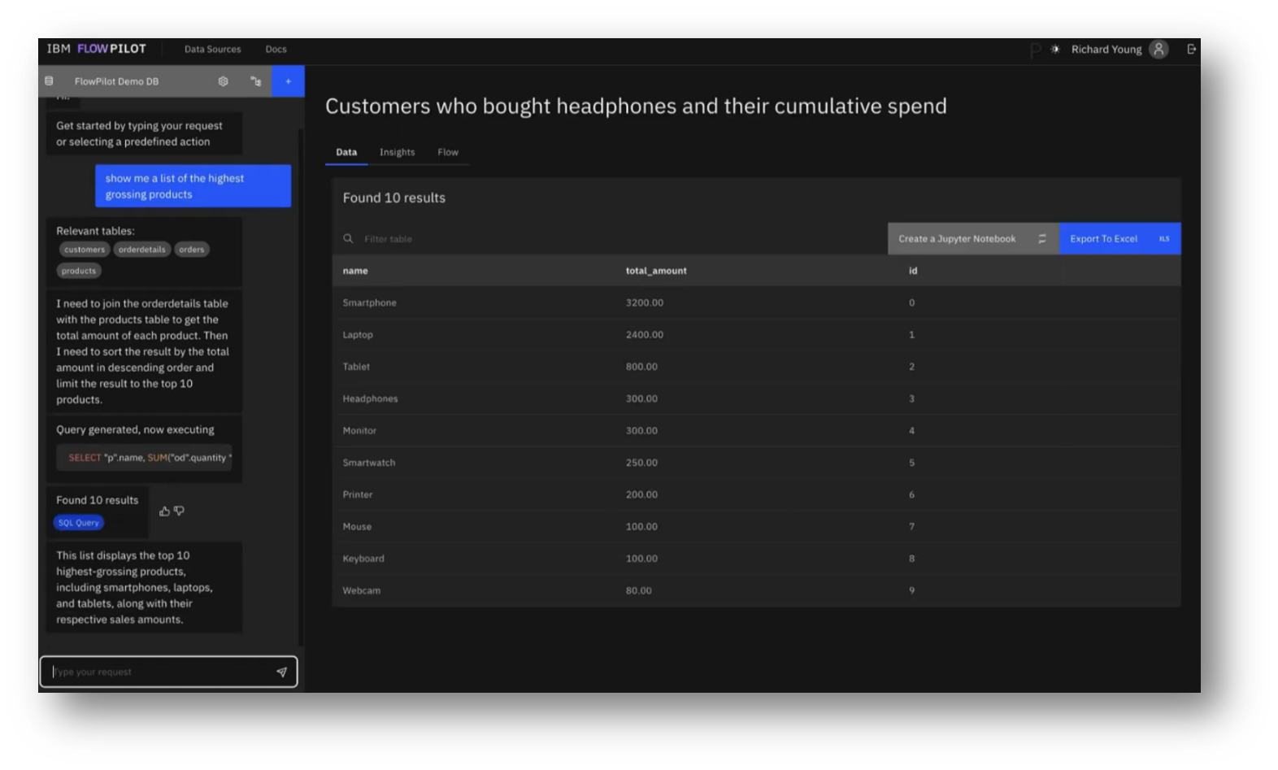The image size is (1278, 770).
Task: Click the 80.00 amount cell
Action: pyautogui.click(x=639, y=590)
